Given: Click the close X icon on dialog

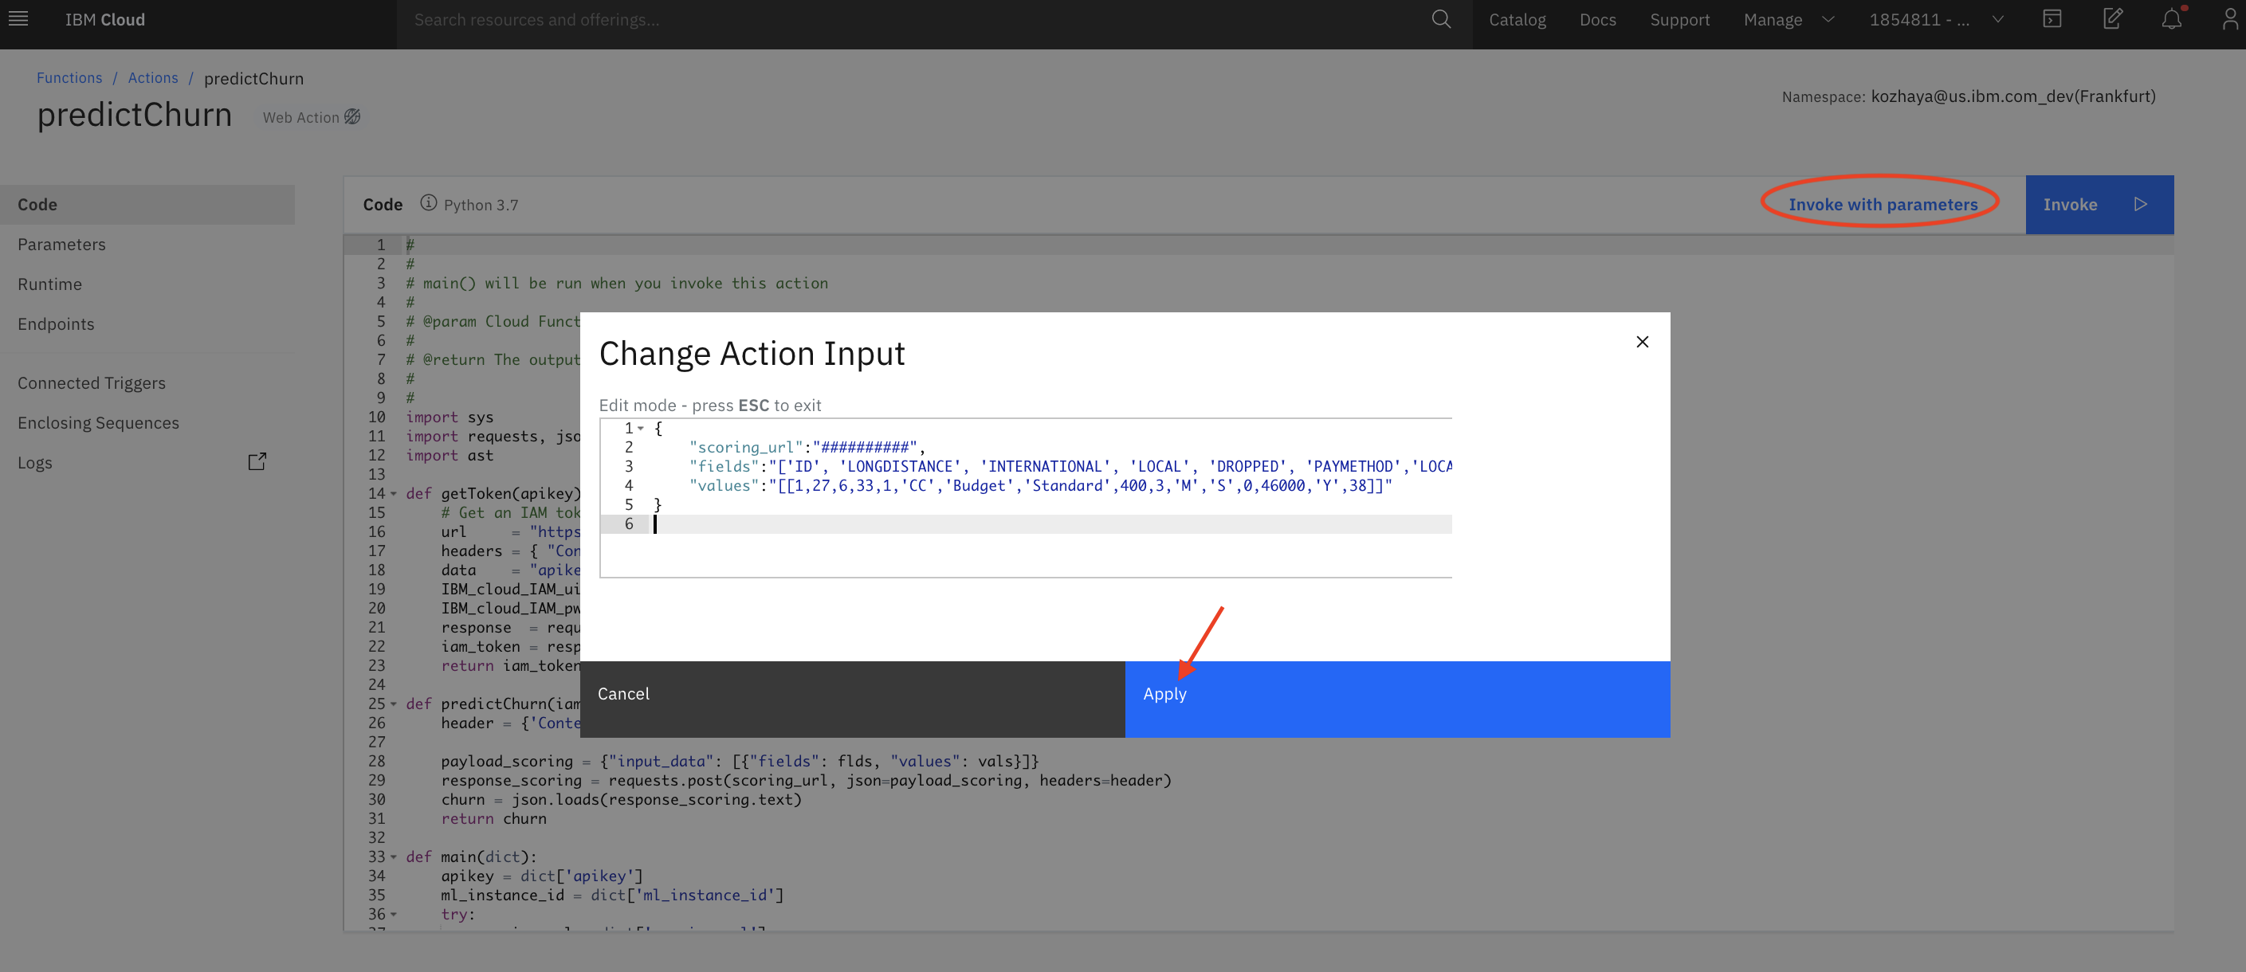Looking at the screenshot, I should pyautogui.click(x=1643, y=341).
